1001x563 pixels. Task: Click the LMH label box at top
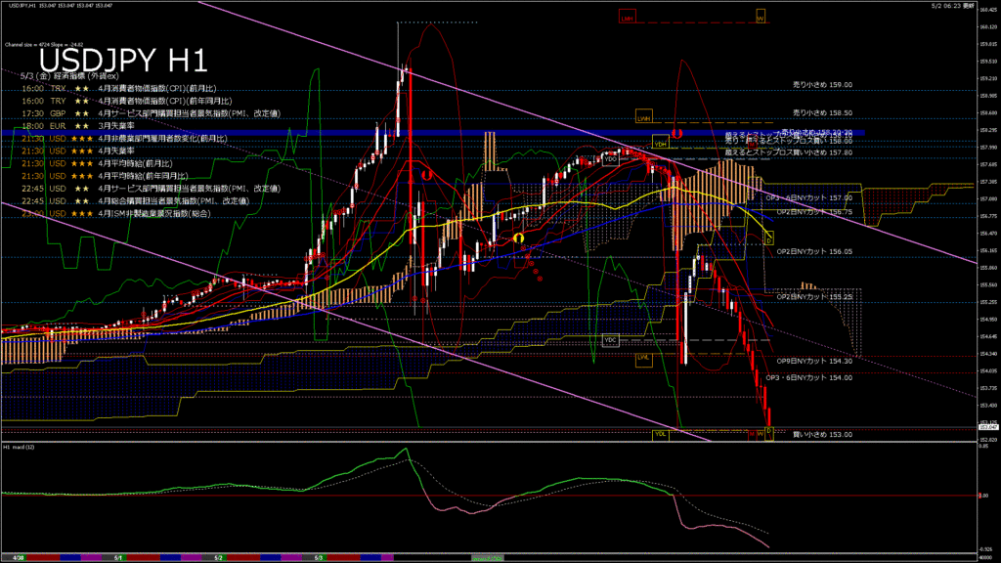click(x=628, y=18)
